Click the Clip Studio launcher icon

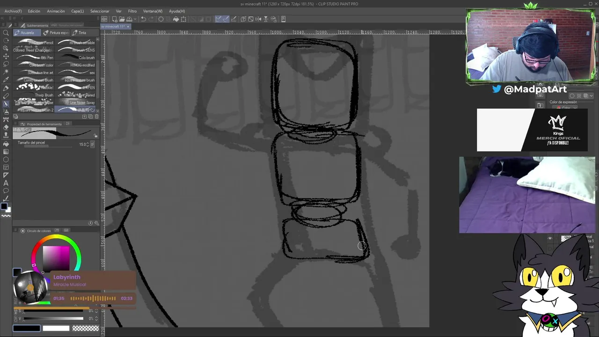[104, 19]
